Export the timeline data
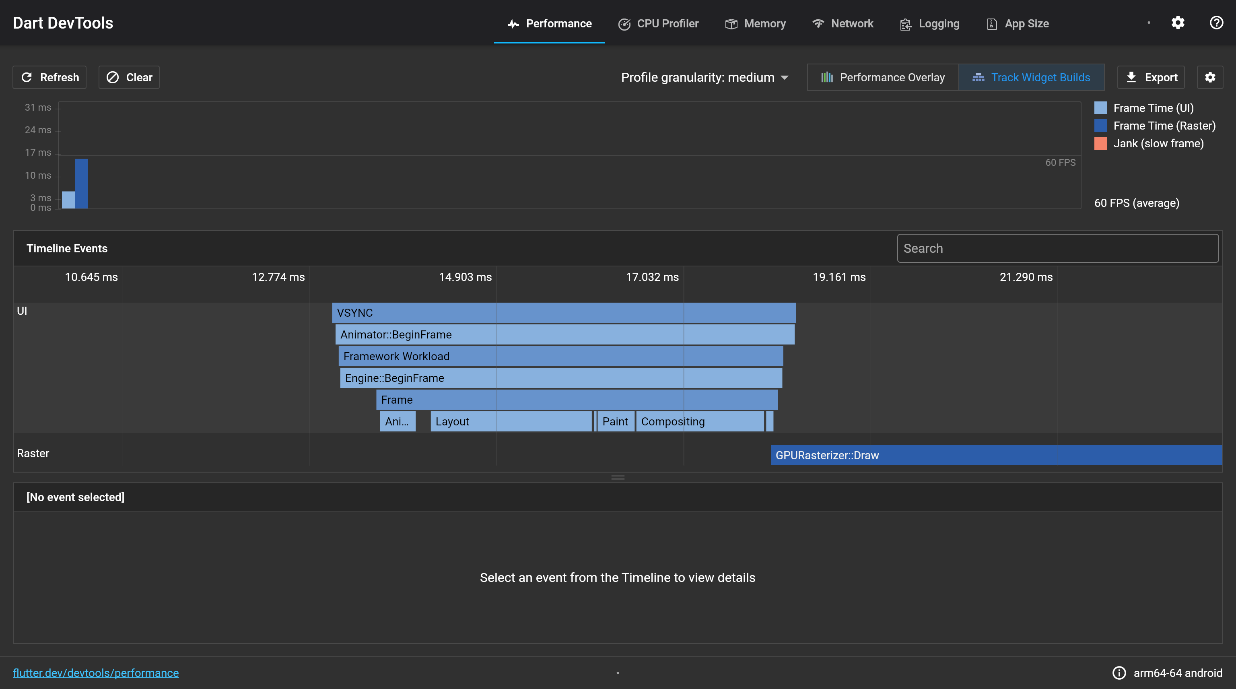This screenshot has height=689, width=1236. [1151, 77]
